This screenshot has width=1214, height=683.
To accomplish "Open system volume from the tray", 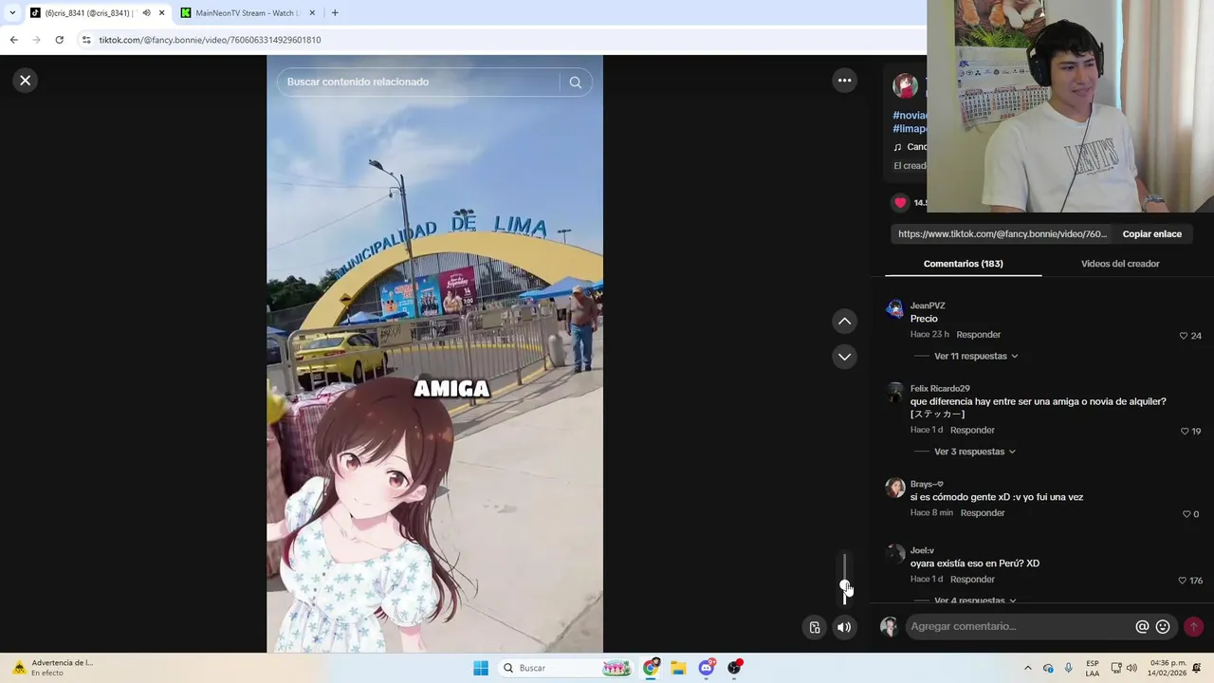I will coord(1131,668).
